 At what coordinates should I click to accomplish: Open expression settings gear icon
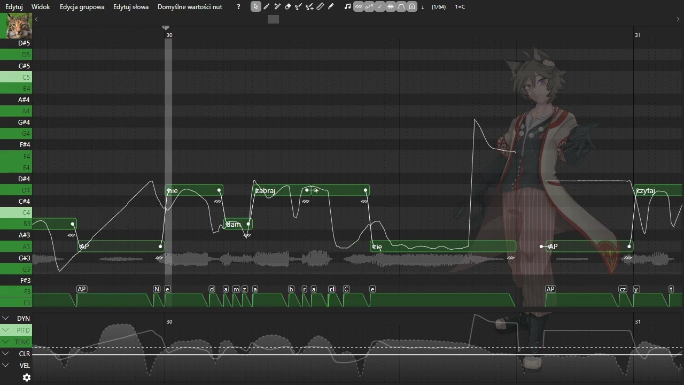click(27, 378)
